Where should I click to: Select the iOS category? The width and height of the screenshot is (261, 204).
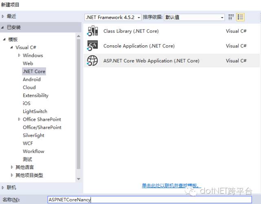tap(27, 103)
